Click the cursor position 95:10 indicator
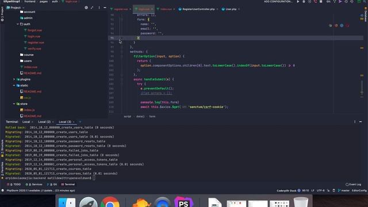Image resolution: width=368 pixels, height=207 pixels. [305, 190]
